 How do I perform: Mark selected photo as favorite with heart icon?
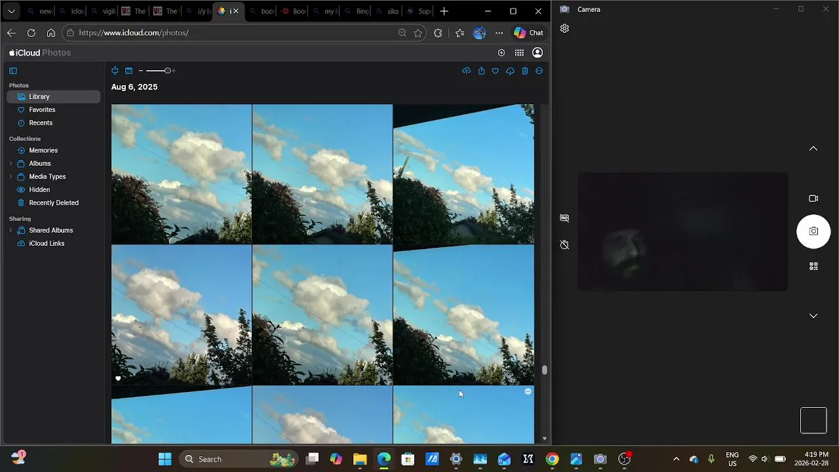[x=496, y=71]
